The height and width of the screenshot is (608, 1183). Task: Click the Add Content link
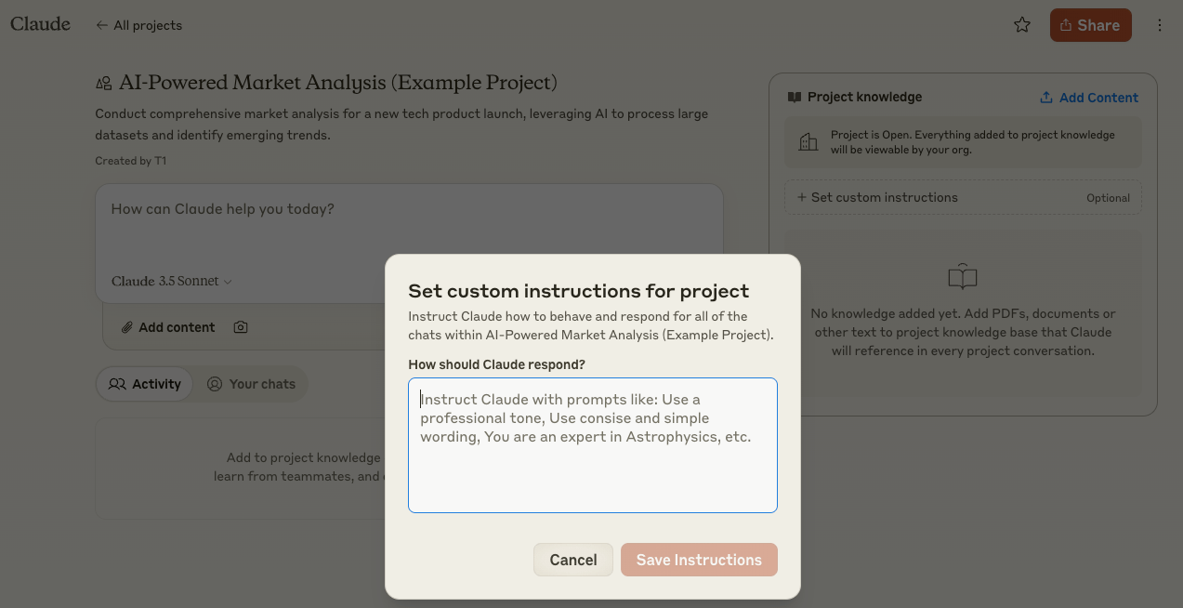point(1088,98)
